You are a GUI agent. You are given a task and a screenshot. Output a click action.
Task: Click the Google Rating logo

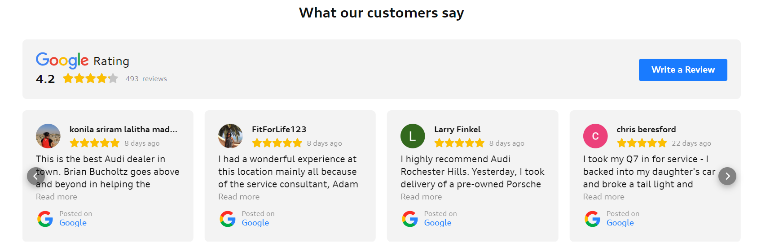point(62,60)
